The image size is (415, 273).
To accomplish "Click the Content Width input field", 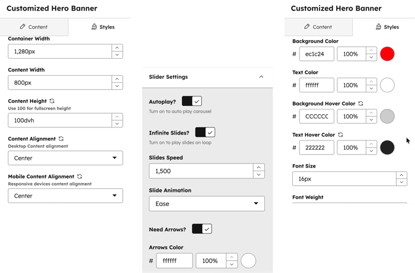I will coord(59,82).
